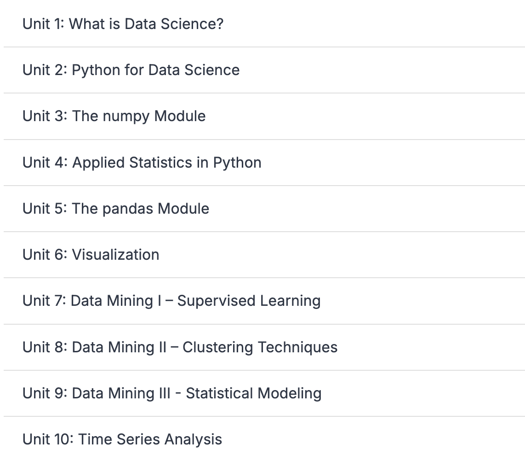Image resolution: width=525 pixels, height=467 pixels.
Task: Open Unit 7 on Supervised Learning
Action: tap(171, 301)
